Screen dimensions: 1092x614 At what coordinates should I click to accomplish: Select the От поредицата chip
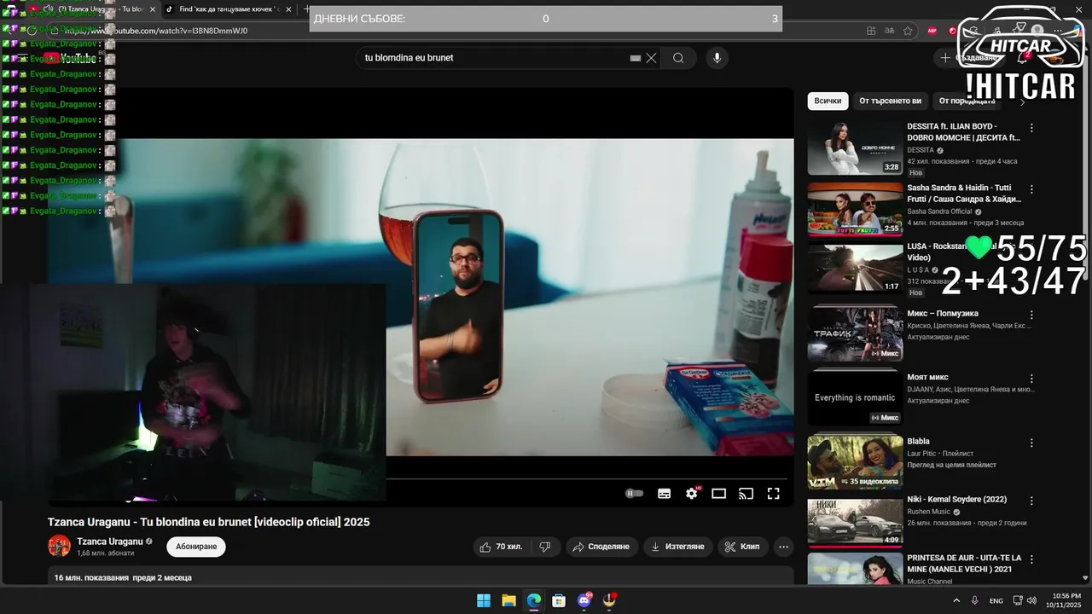pos(967,101)
